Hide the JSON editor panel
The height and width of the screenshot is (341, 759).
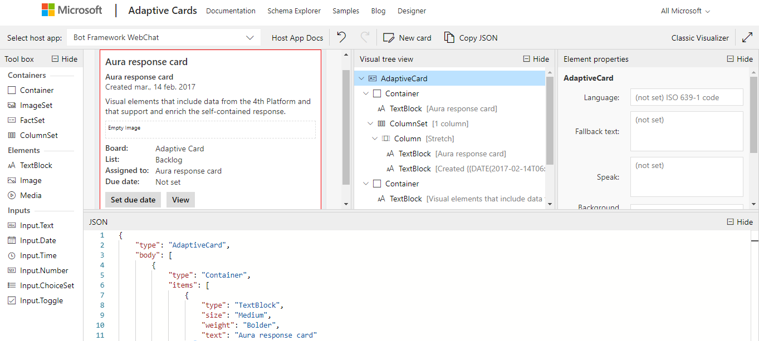[x=740, y=222]
